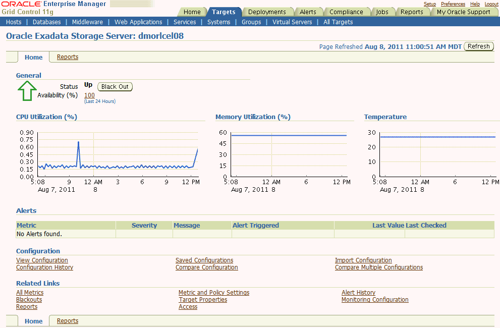Sort alerts by Severity column header
The width and height of the screenshot is (500, 328).
(144, 225)
